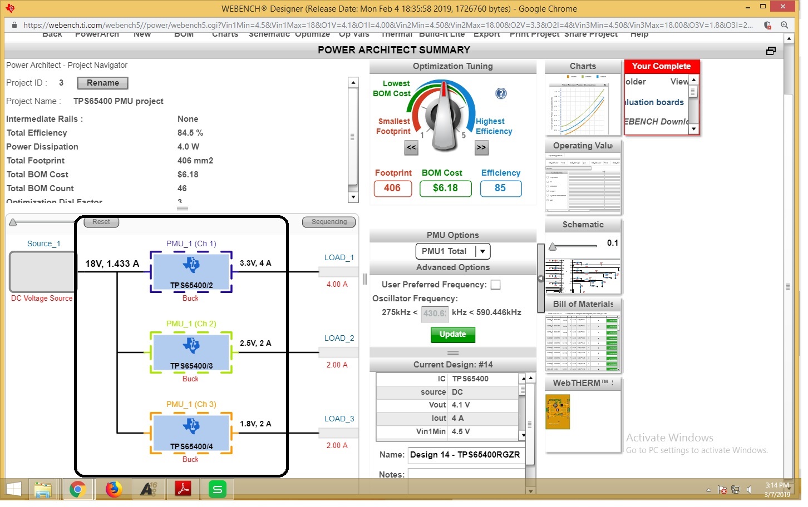Click the Rename button next to Project ID
This screenshot has height=507, width=808.
(x=102, y=83)
